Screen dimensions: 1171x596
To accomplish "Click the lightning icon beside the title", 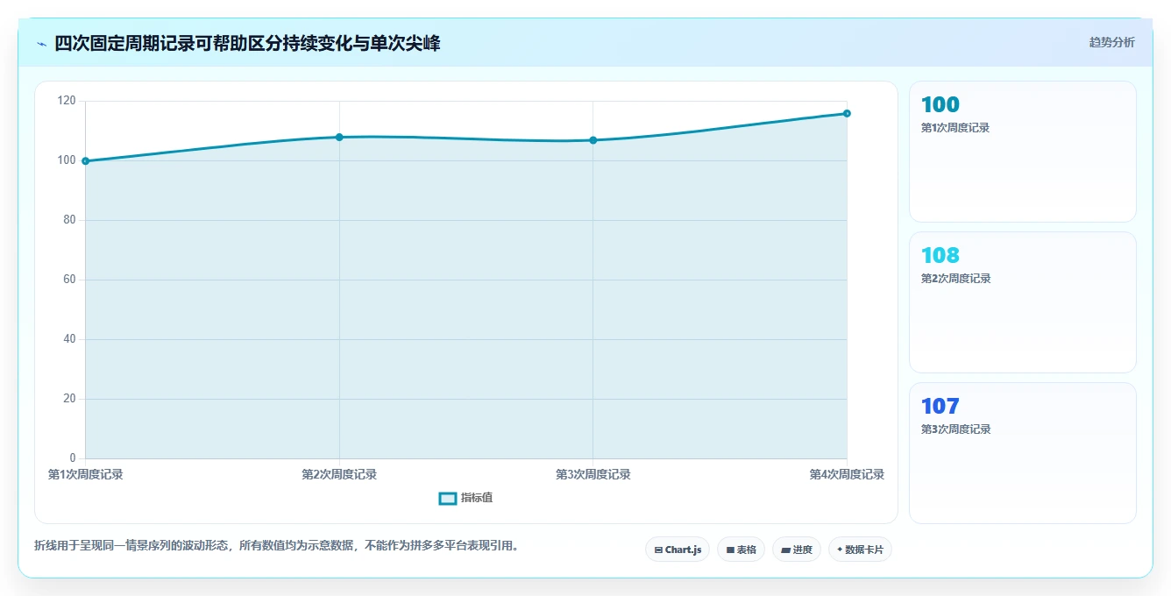I will (x=41, y=43).
